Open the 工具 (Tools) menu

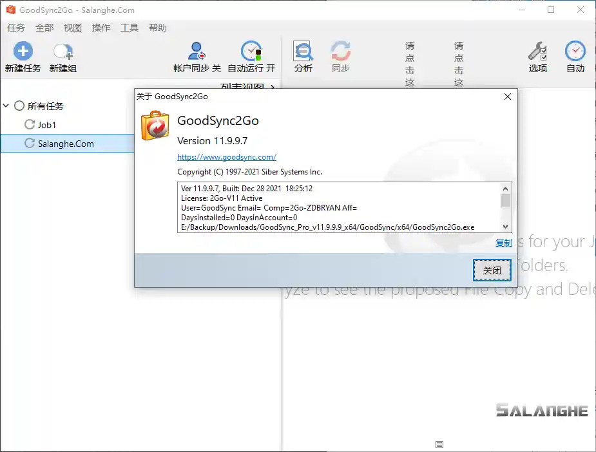[x=129, y=28]
